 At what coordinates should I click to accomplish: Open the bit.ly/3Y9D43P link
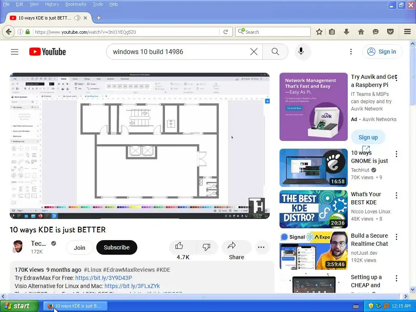pyautogui.click(x=104, y=278)
